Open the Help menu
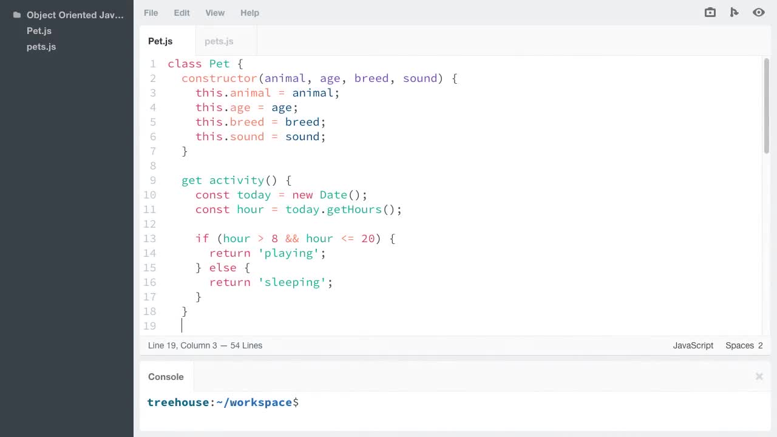Image resolution: width=777 pixels, height=437 pixels. click(x=249, y=13)
